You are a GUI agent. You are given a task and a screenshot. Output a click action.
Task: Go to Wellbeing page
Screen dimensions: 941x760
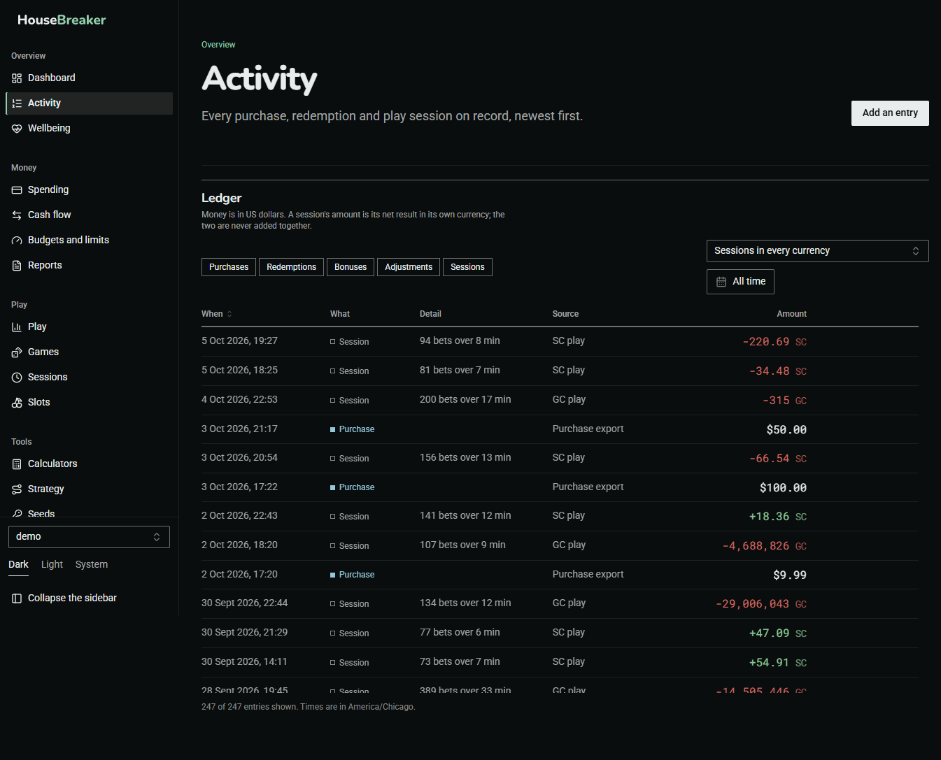(89, 129)
